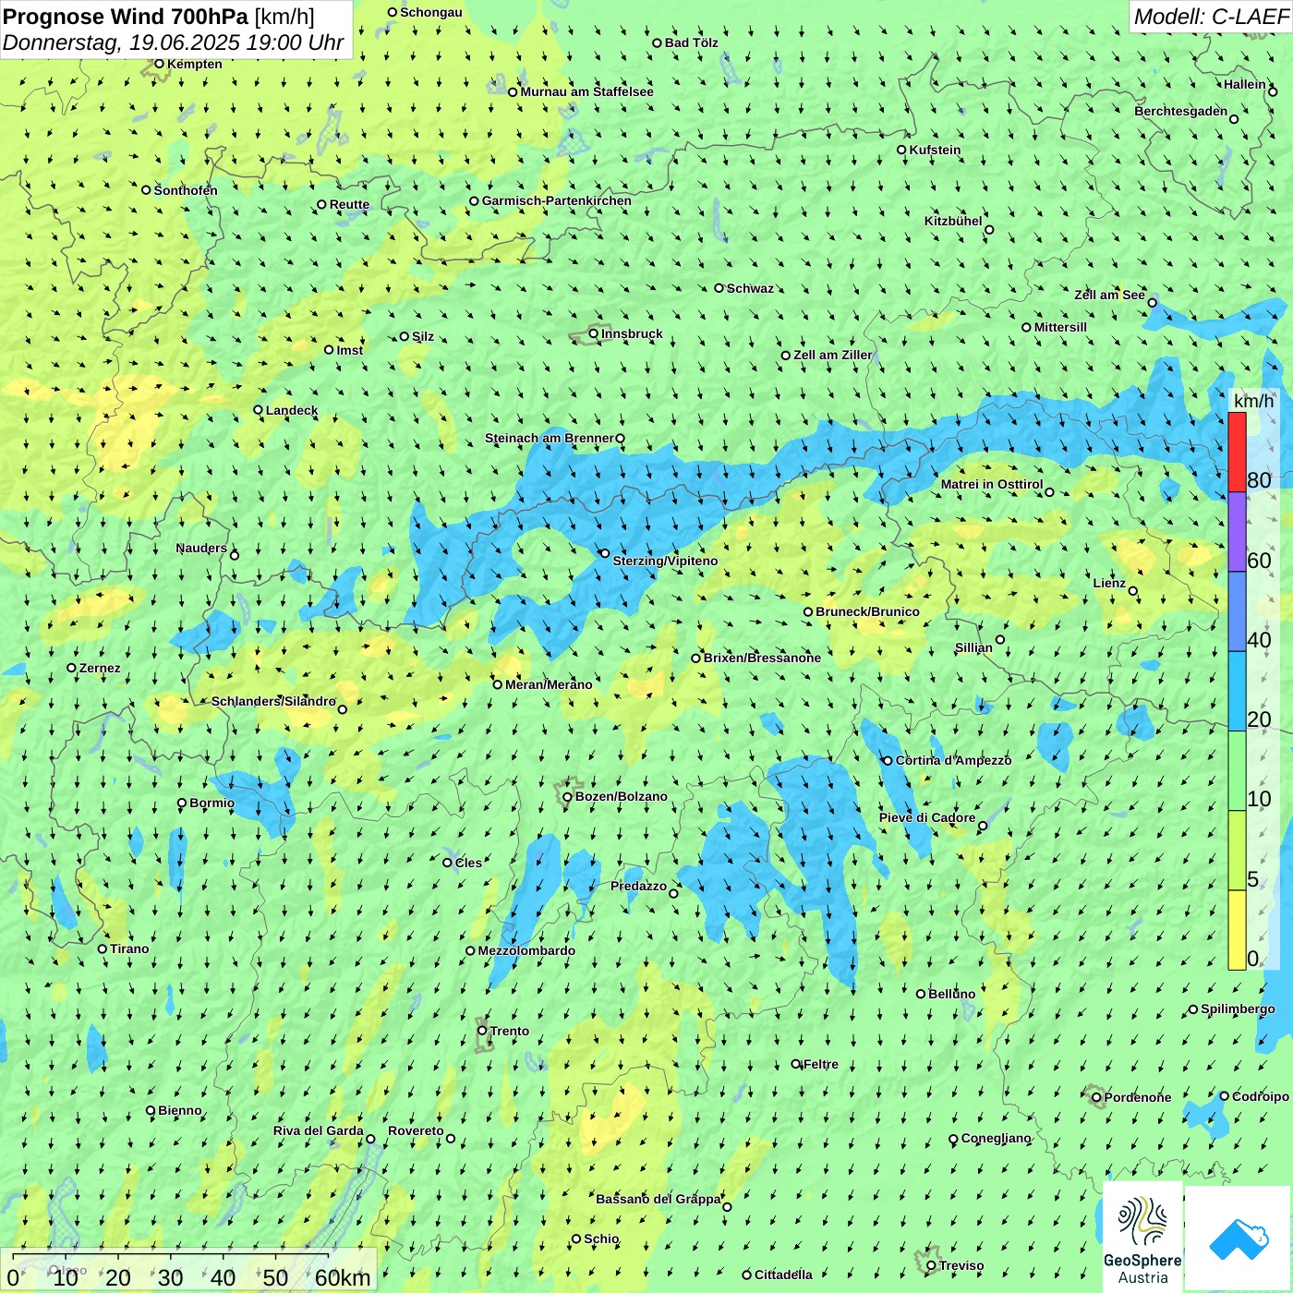Click the Cittadella label
1293x1293 pixels.
[783, 1275]
